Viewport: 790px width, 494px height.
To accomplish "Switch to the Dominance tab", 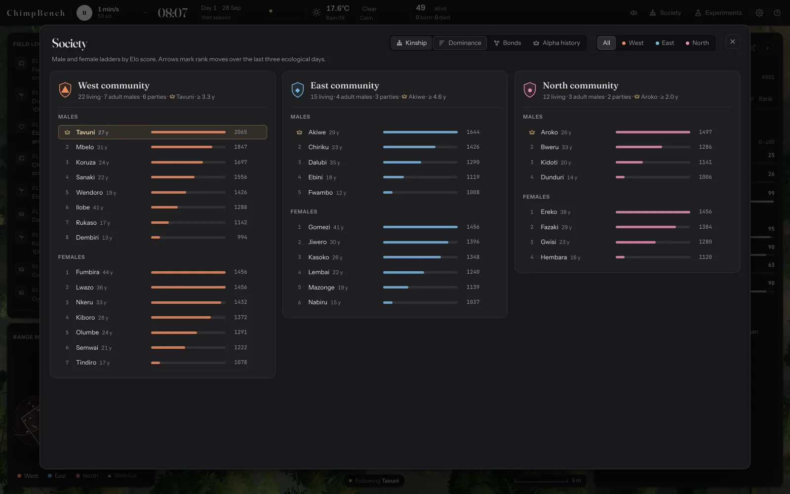I will tap(460, 43).
